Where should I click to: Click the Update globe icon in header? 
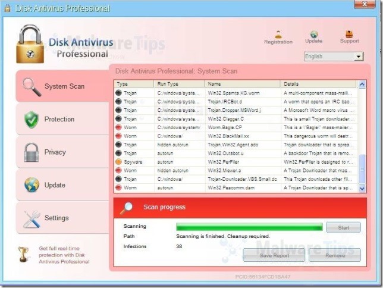314,34
